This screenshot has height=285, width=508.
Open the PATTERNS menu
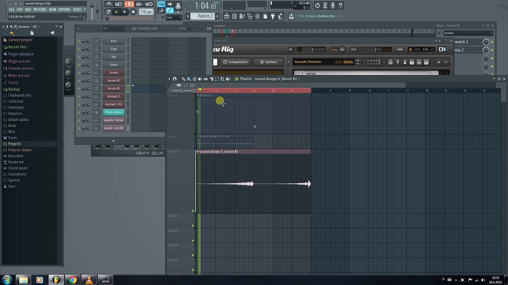[40, 9]
